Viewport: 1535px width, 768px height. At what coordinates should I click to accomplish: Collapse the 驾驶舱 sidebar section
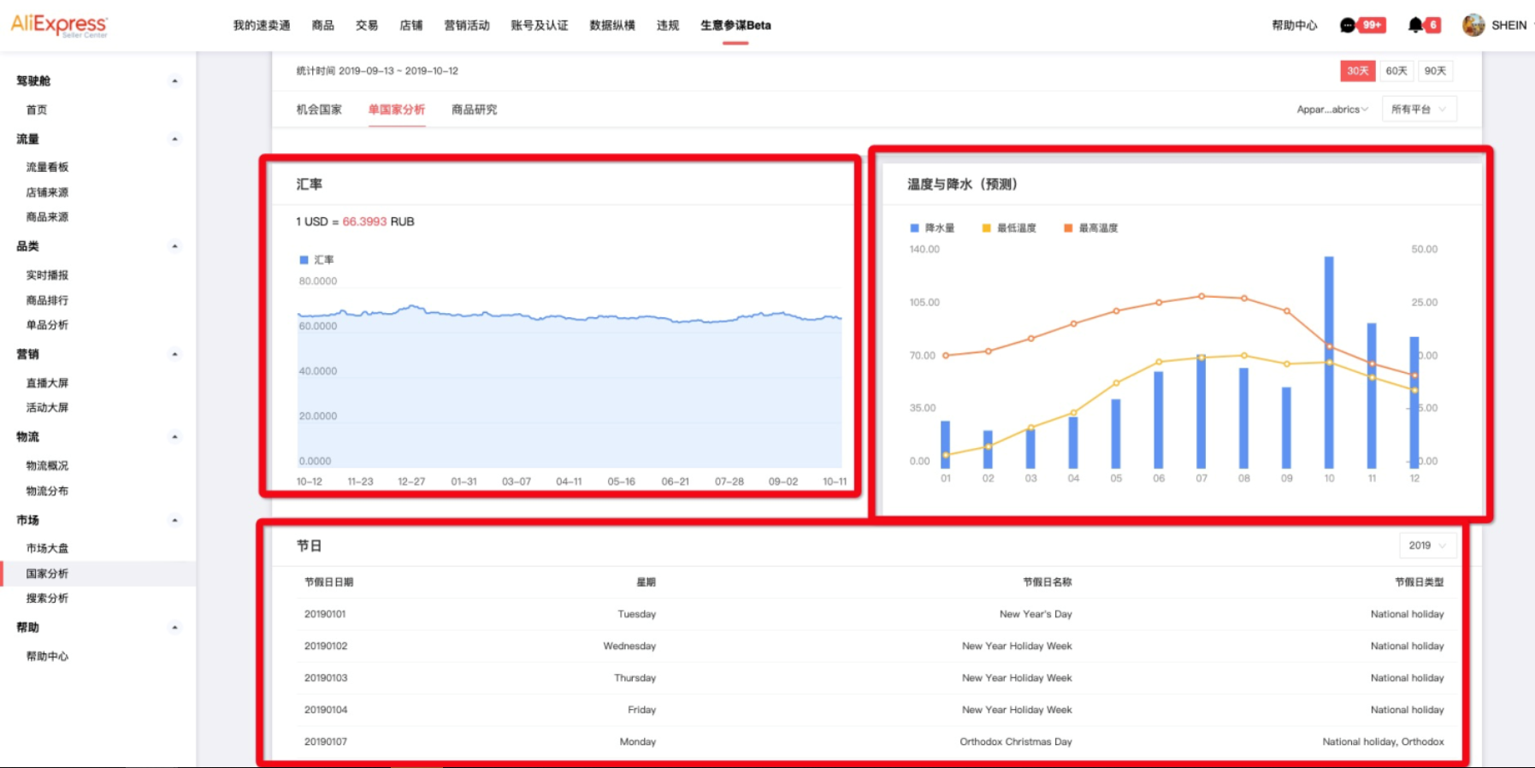[x=174, y=81]
